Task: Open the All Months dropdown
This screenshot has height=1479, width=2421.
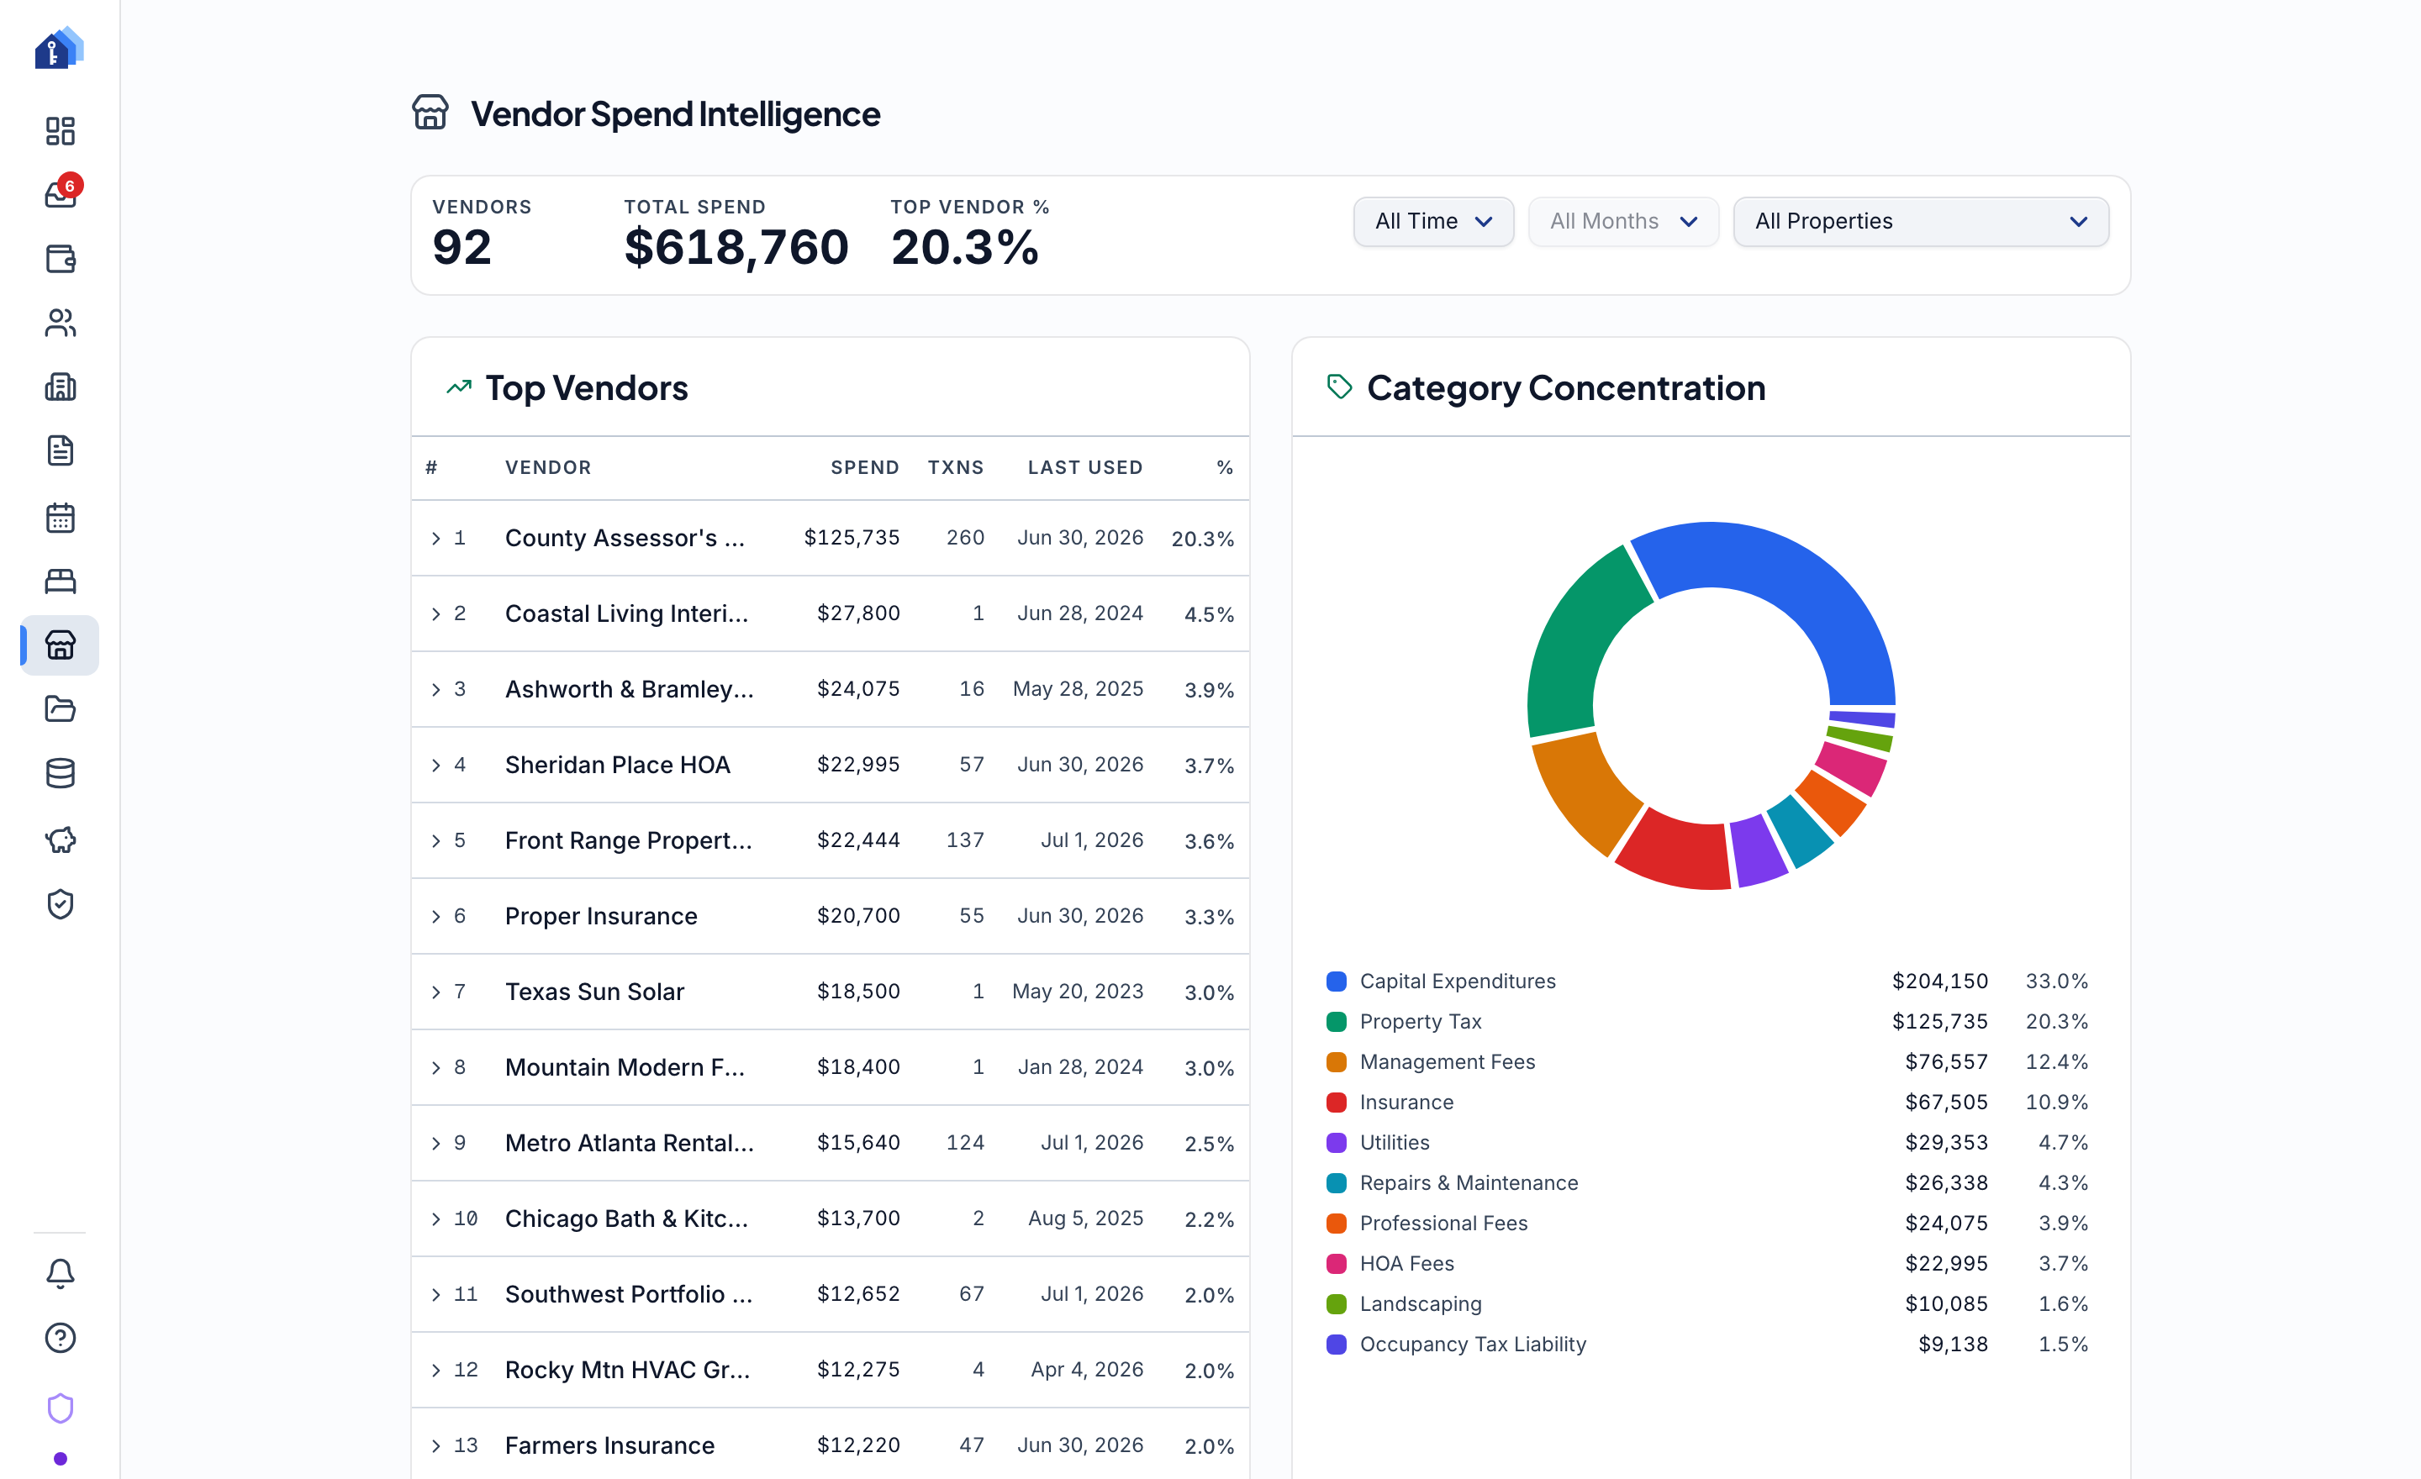Action: pyautogui.click(x=1623, y=222)
